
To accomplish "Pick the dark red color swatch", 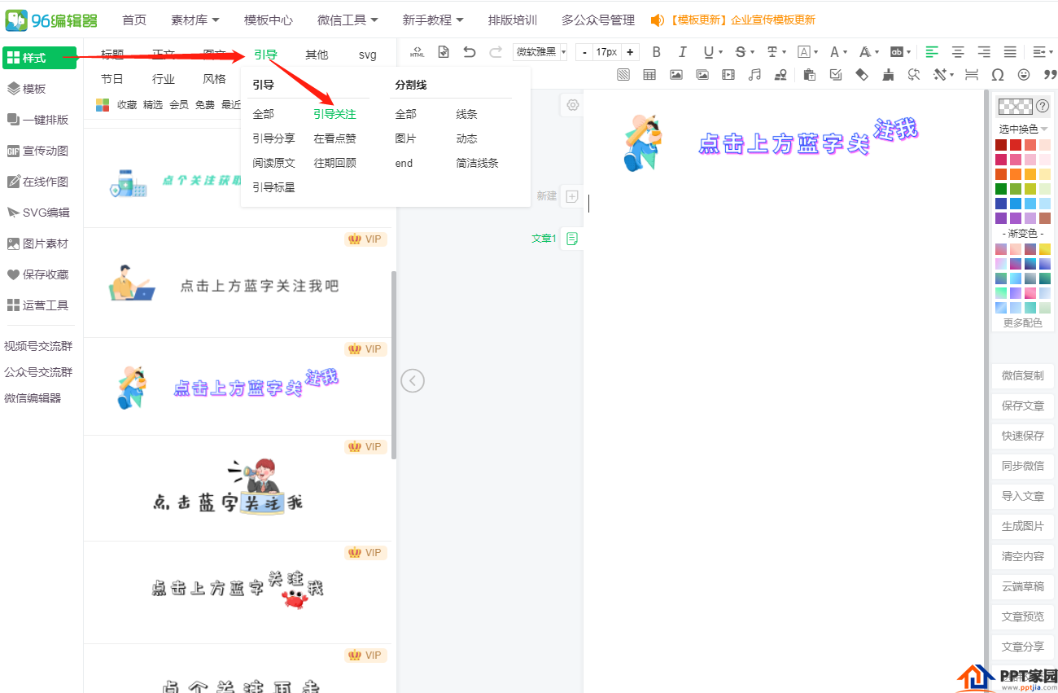I will tap(1001, 145).
